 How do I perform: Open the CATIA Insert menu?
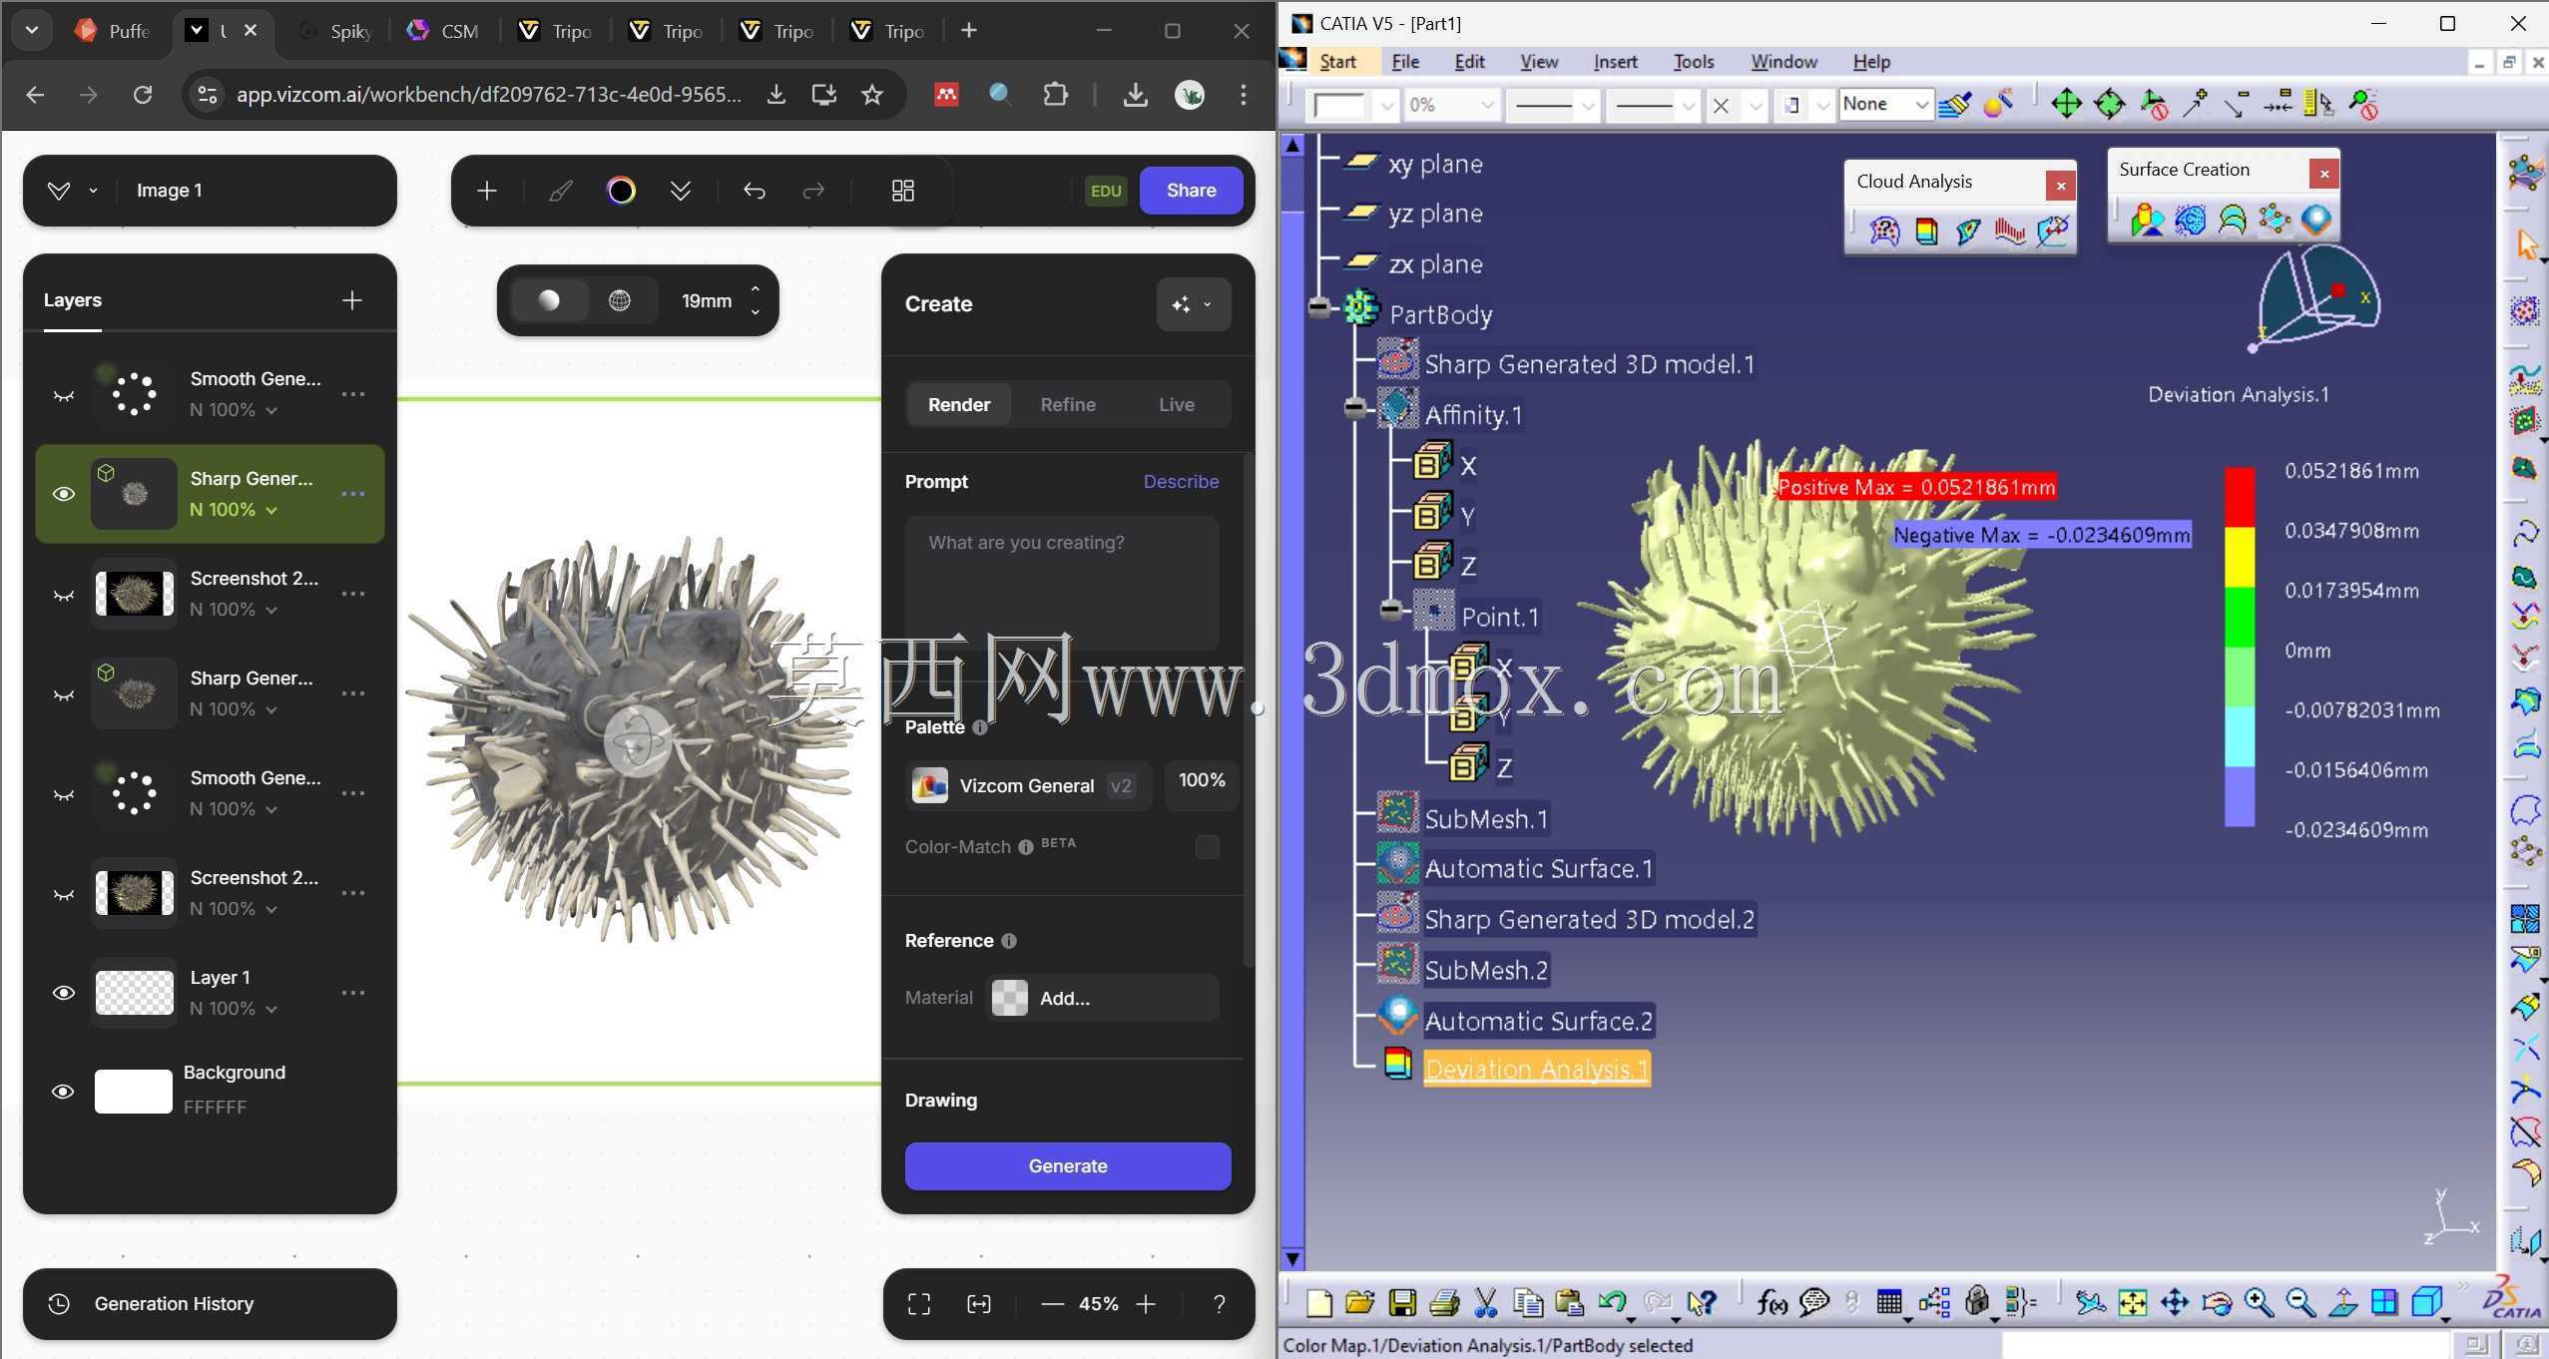[x=1615, y=62]
